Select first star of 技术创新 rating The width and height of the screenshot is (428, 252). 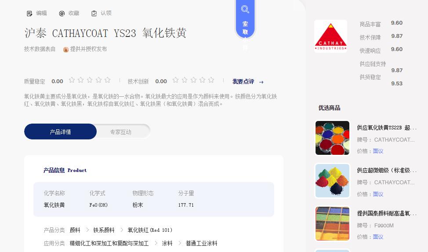(175, 80)
